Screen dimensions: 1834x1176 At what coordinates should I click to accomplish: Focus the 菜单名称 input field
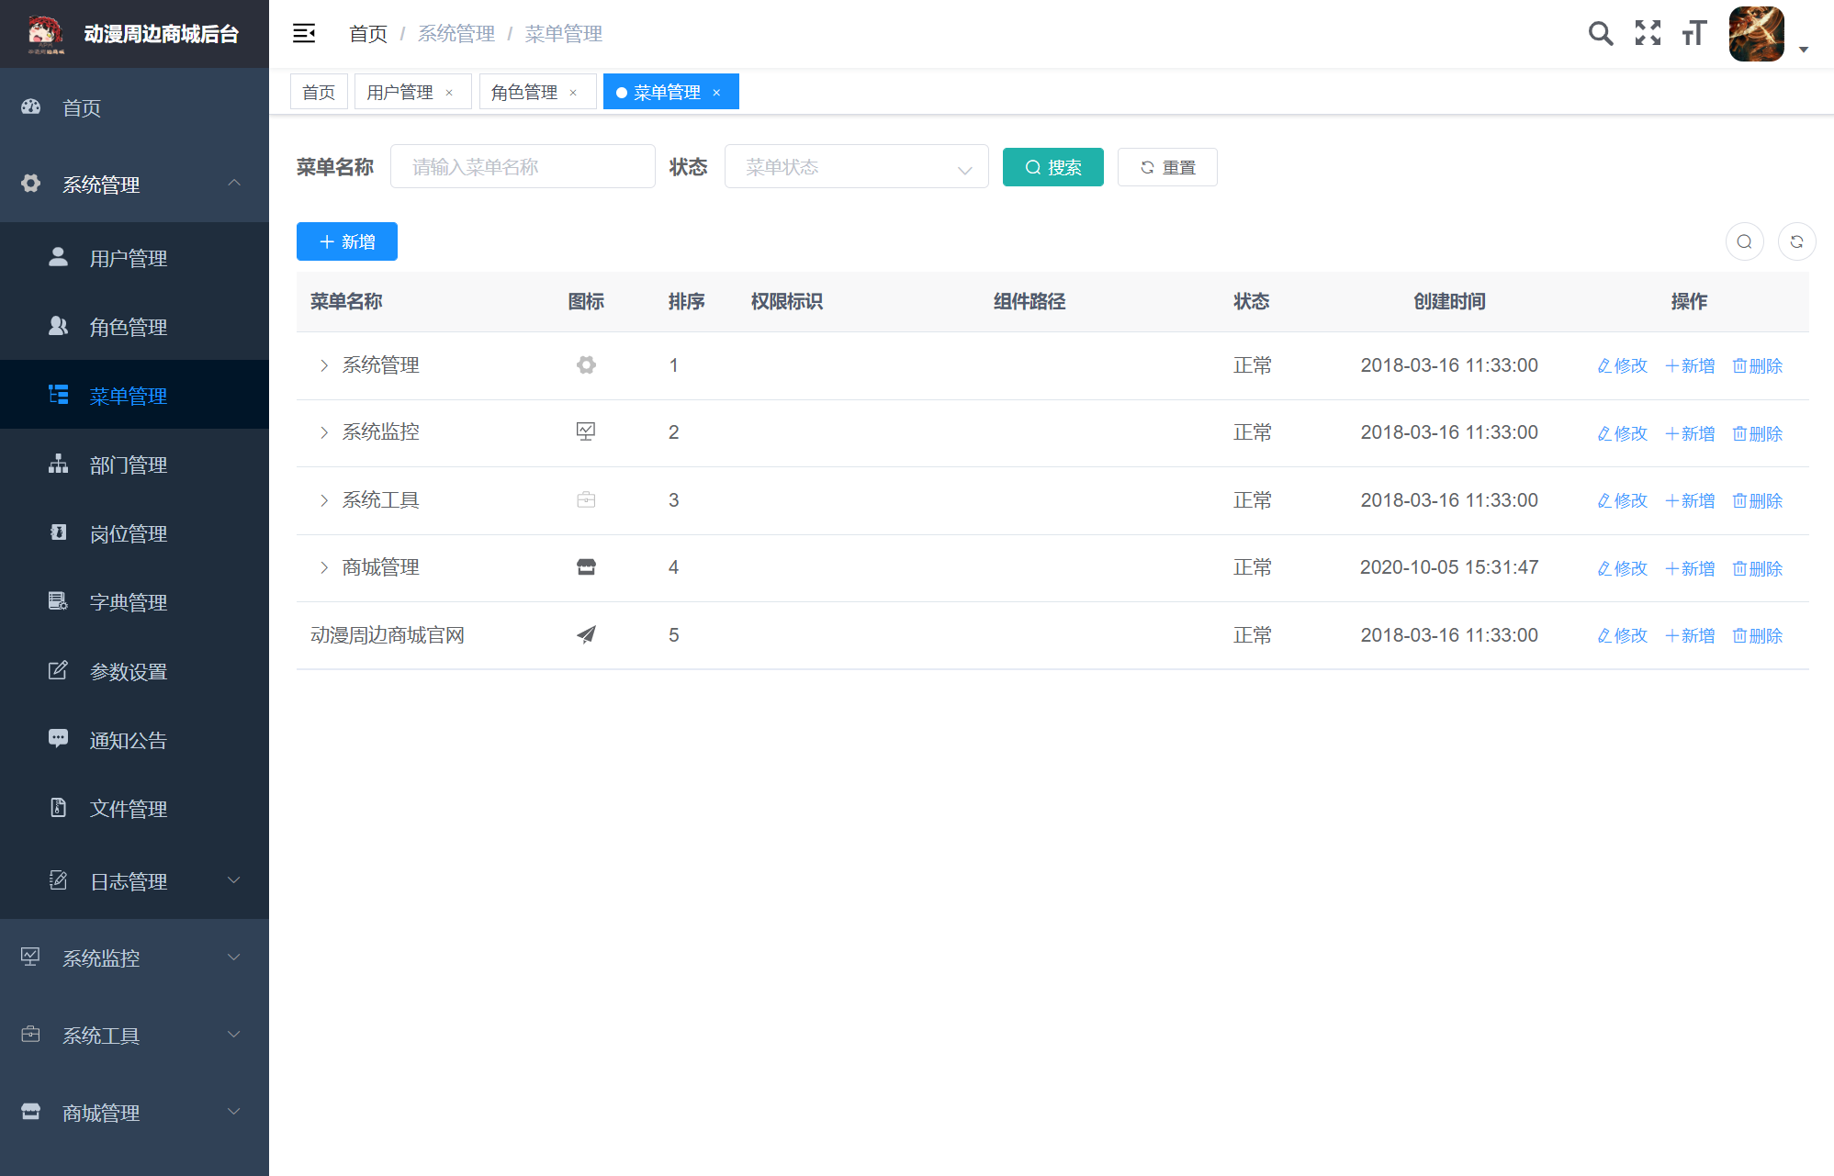click(x=522, y=167)
